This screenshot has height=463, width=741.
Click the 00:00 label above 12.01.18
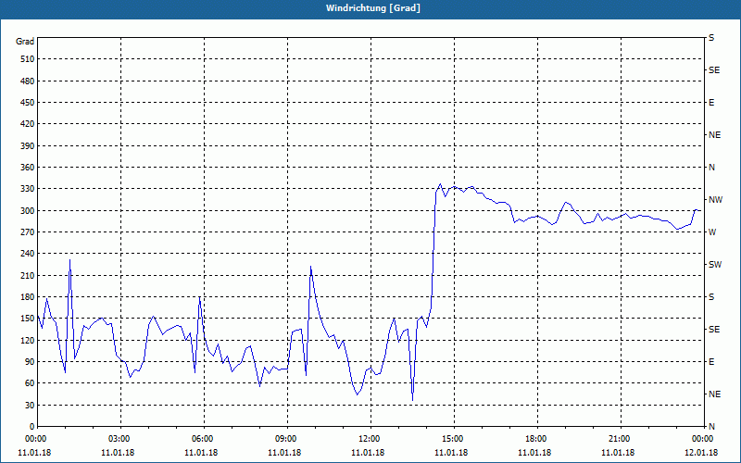(x=703, y=439)
